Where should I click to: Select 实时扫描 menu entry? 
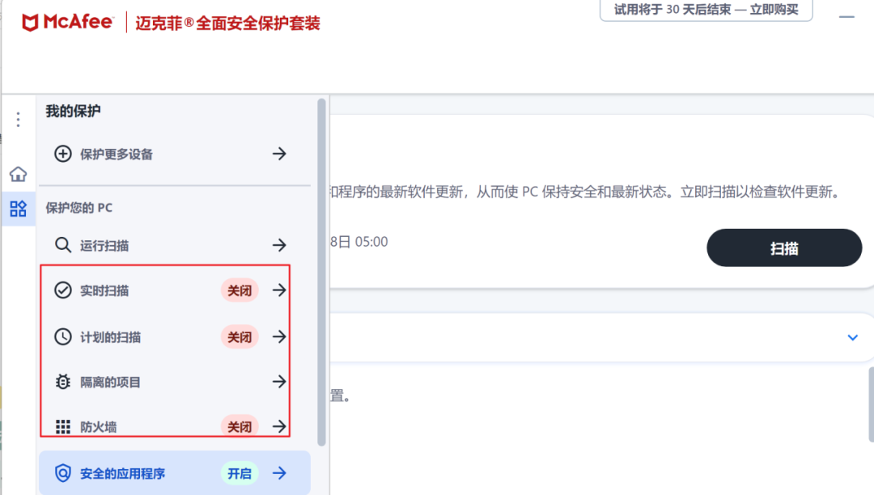point(175,290)
